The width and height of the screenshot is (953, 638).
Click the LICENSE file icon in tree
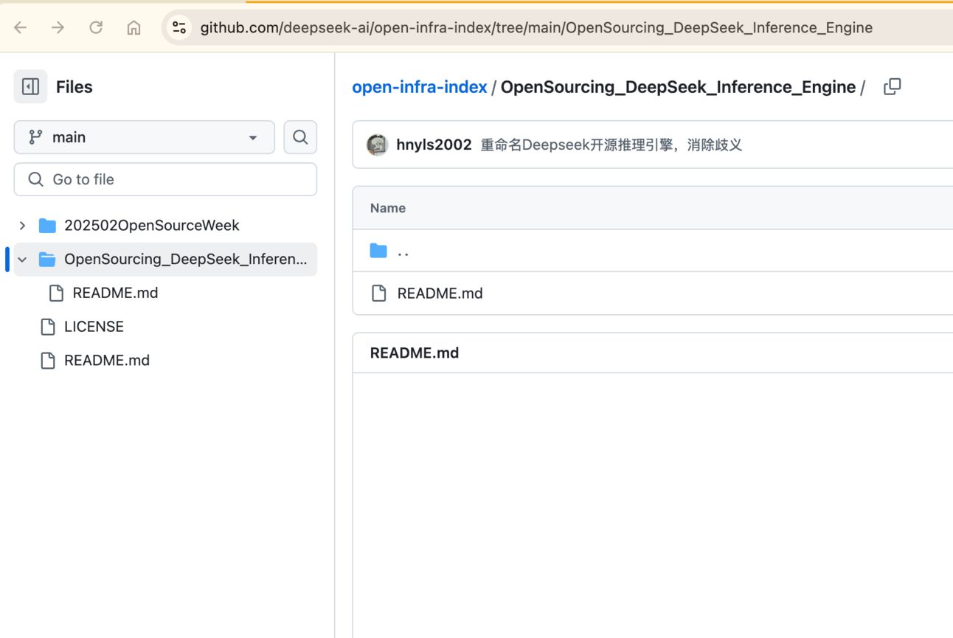pyautogui.click(x=48, y=327)
